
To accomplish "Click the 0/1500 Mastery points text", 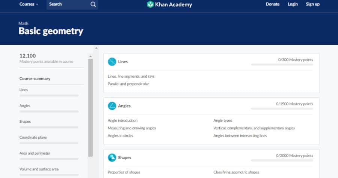I will coord(294,104).
